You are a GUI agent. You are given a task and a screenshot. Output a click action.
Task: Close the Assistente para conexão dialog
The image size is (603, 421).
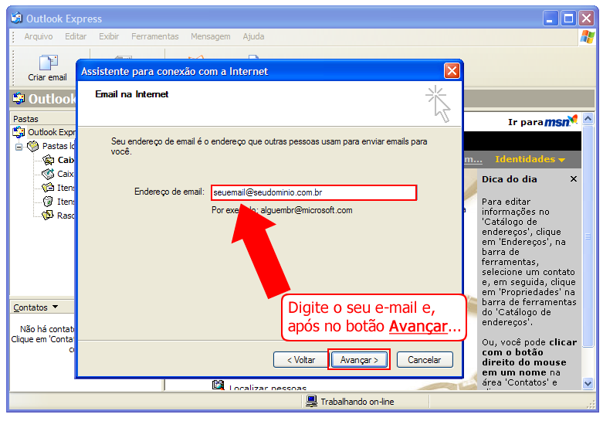coord(452,71)
